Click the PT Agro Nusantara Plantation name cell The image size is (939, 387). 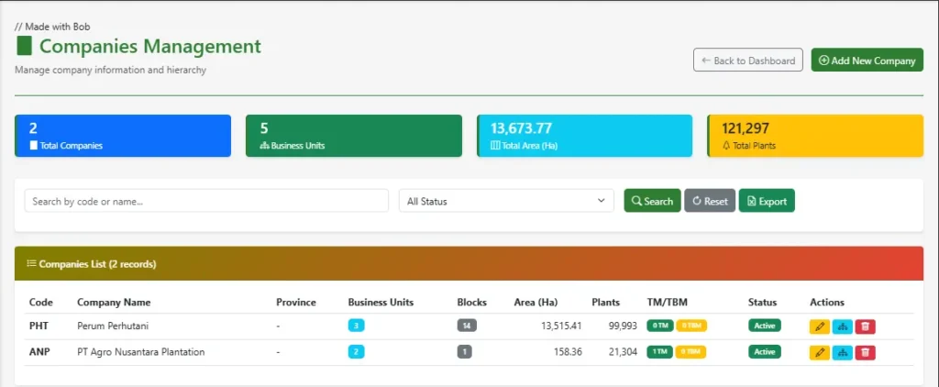pyautogui.click(x=140, y=351)
